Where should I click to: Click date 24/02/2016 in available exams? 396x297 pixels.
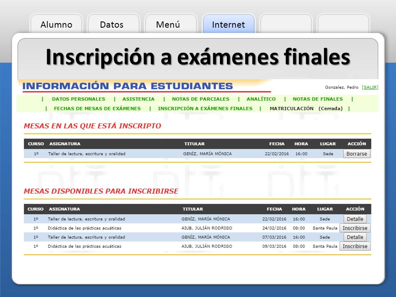[x=274, y=228]
